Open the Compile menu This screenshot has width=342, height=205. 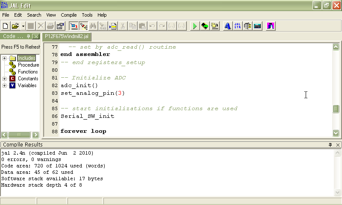[69, 15]
